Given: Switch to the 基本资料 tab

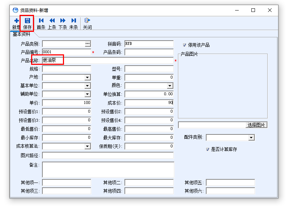Looking at the screenshot, I should 22,34.
